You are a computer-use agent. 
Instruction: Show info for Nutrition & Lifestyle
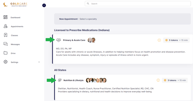pos(158,80)
